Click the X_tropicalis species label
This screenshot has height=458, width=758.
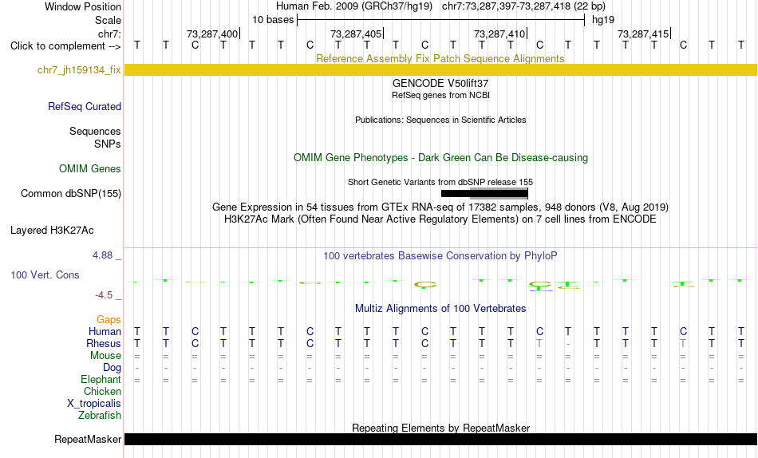coord(94,404)
